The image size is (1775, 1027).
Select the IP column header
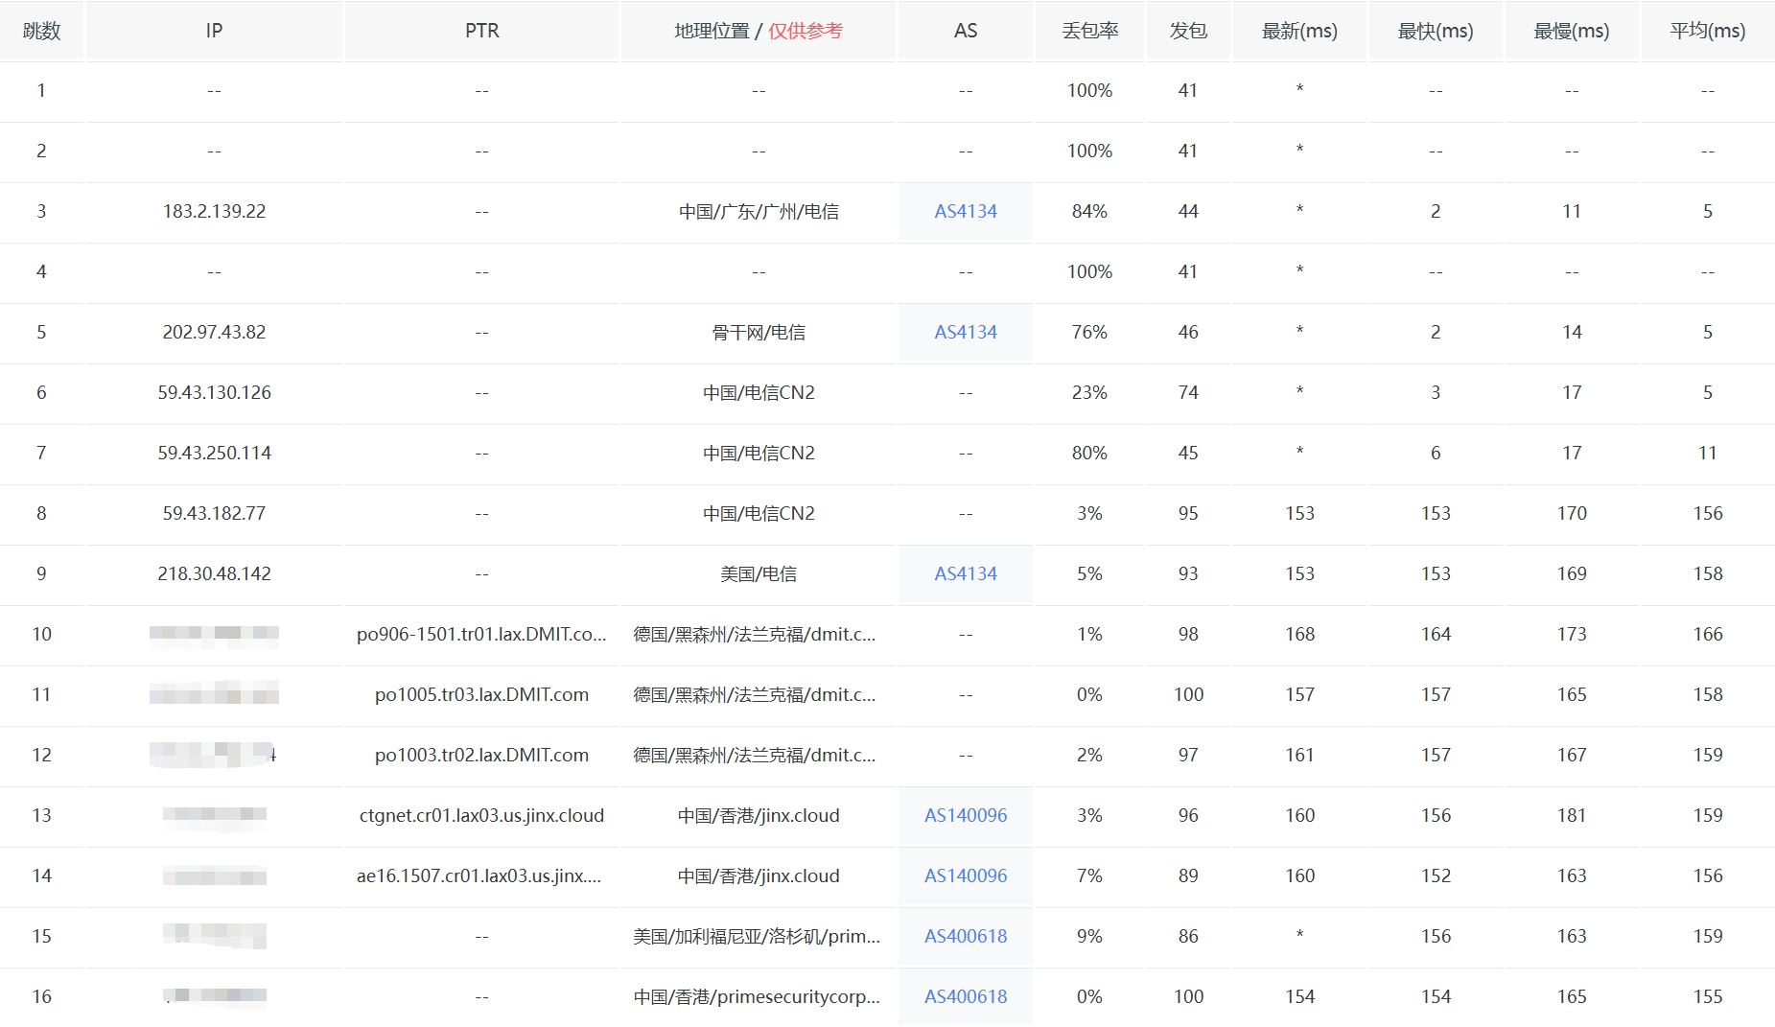coord(214,31)
